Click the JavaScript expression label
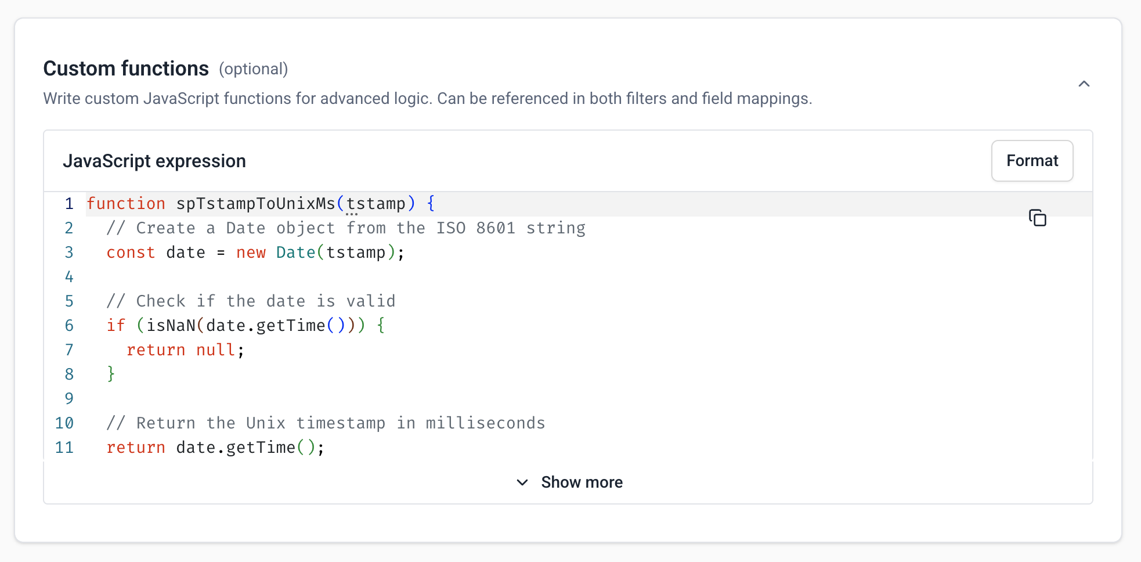The width and height of the screenshot is (1141, 562). click(x=154, y=161)
